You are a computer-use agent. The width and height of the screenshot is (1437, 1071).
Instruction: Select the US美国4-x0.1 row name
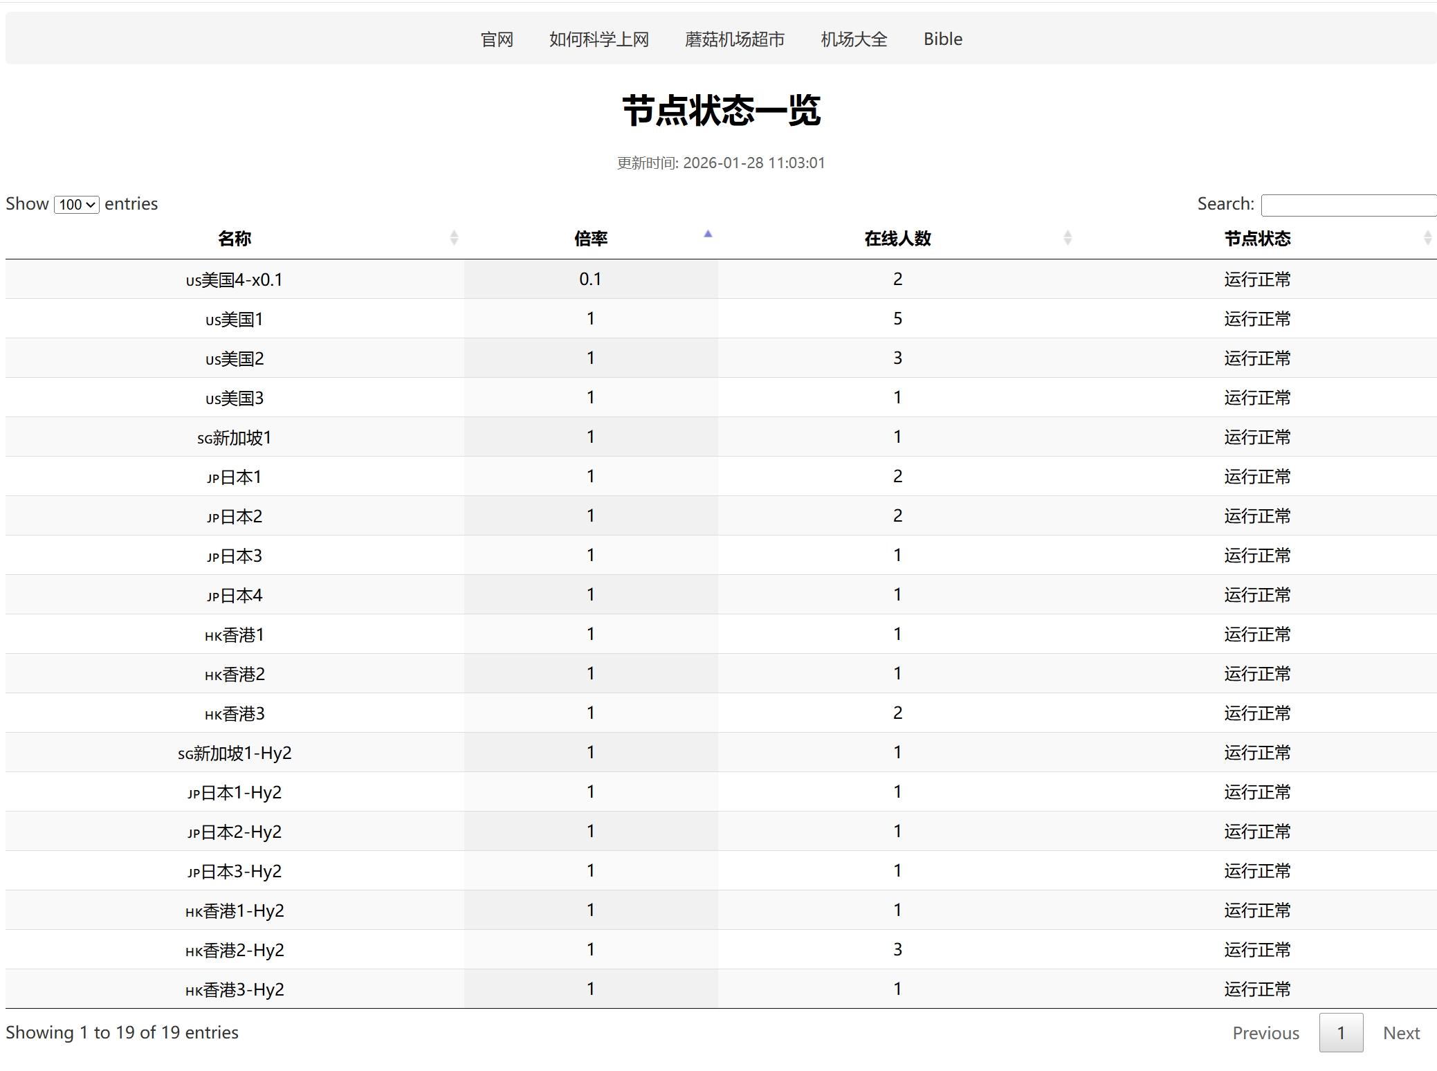[235, 280]
